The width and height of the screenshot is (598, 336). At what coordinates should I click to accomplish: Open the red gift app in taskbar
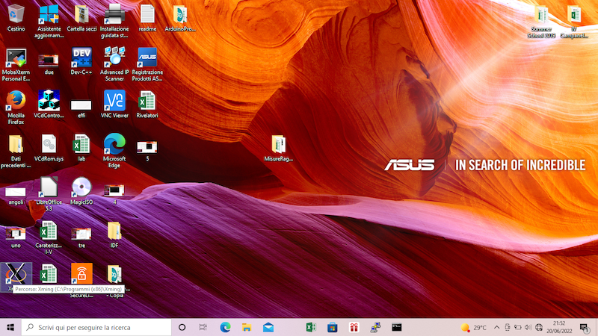coord(354,327)
